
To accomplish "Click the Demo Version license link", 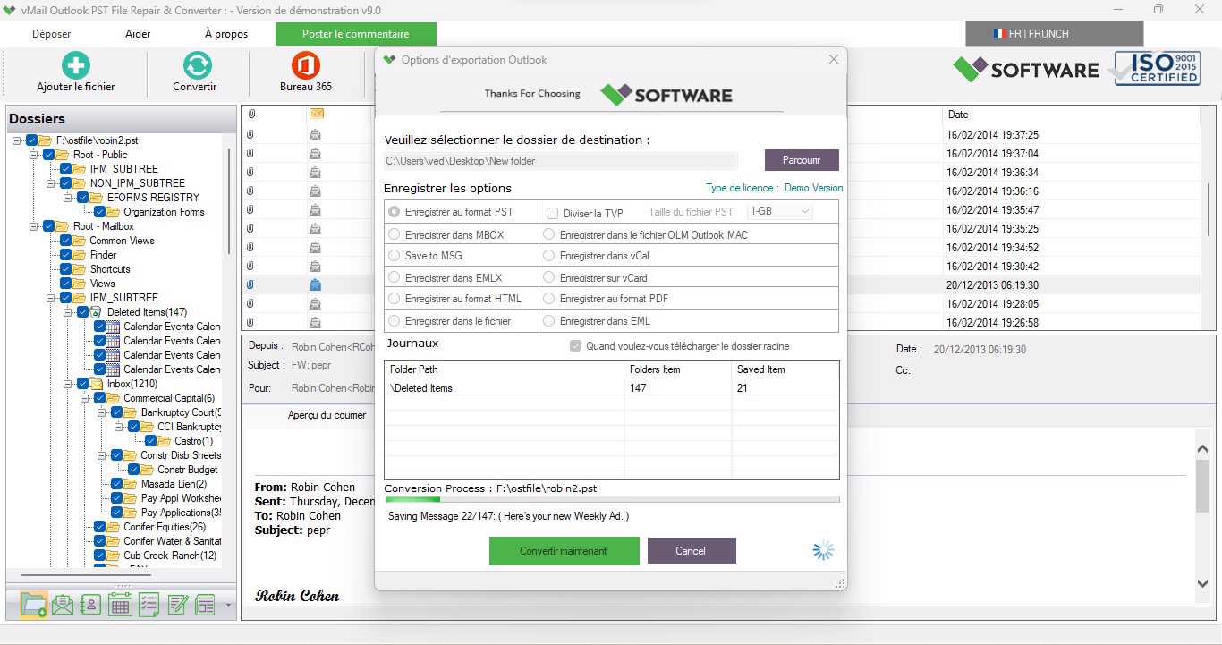I will tap(813, 188).
